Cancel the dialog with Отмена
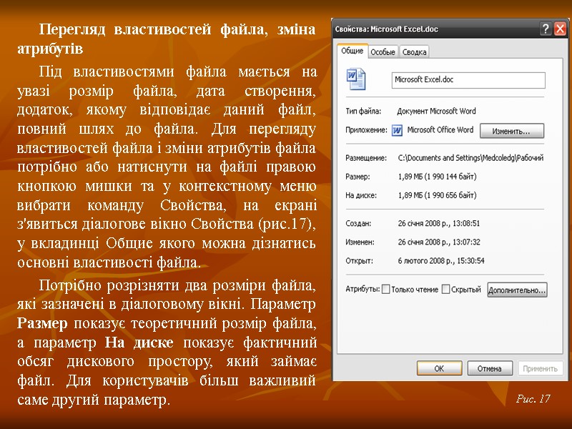The width and height of the screenshot is (572, 429). tap(490, 368)
